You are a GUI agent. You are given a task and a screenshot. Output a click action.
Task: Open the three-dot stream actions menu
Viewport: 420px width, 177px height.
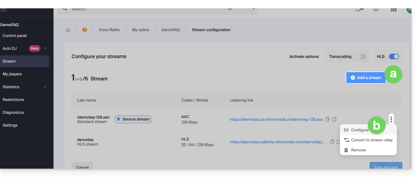click(391, 119)
